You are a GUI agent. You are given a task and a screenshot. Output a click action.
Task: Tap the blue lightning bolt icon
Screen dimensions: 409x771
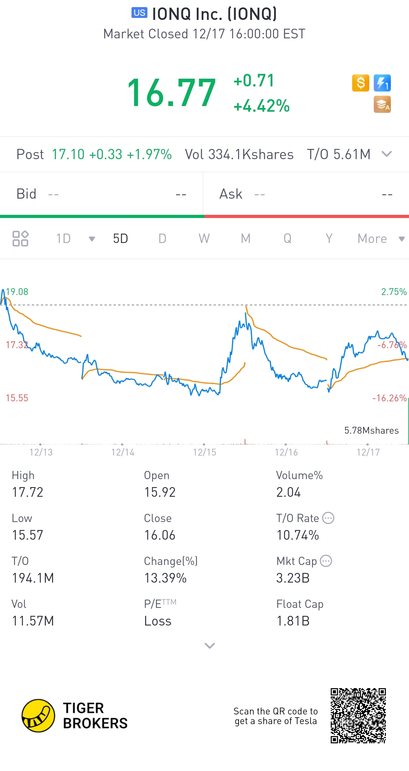point(382,83)
